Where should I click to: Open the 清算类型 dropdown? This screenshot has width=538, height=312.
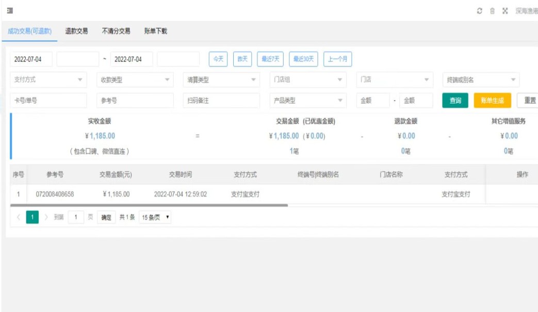pos(221,80)
